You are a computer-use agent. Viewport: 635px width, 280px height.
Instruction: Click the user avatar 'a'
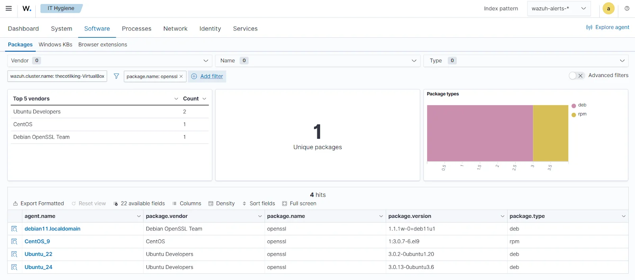608,8
